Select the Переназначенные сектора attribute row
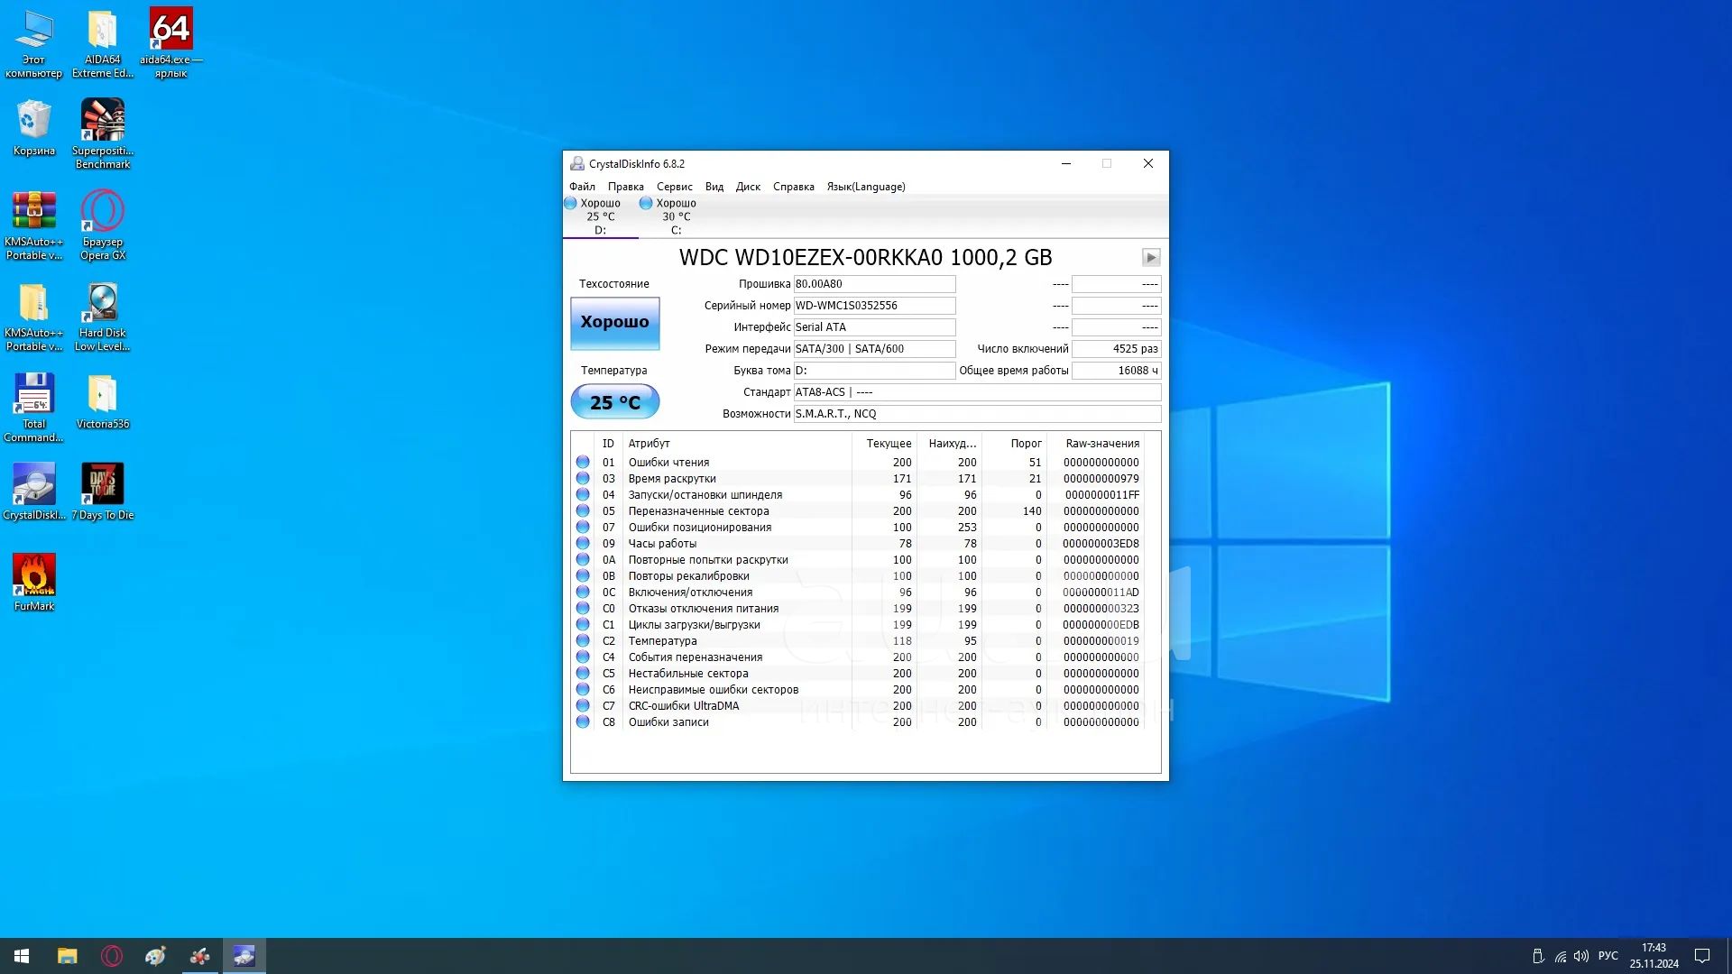The height and width of the screenshot is (974, 1732). pos(698,511)
